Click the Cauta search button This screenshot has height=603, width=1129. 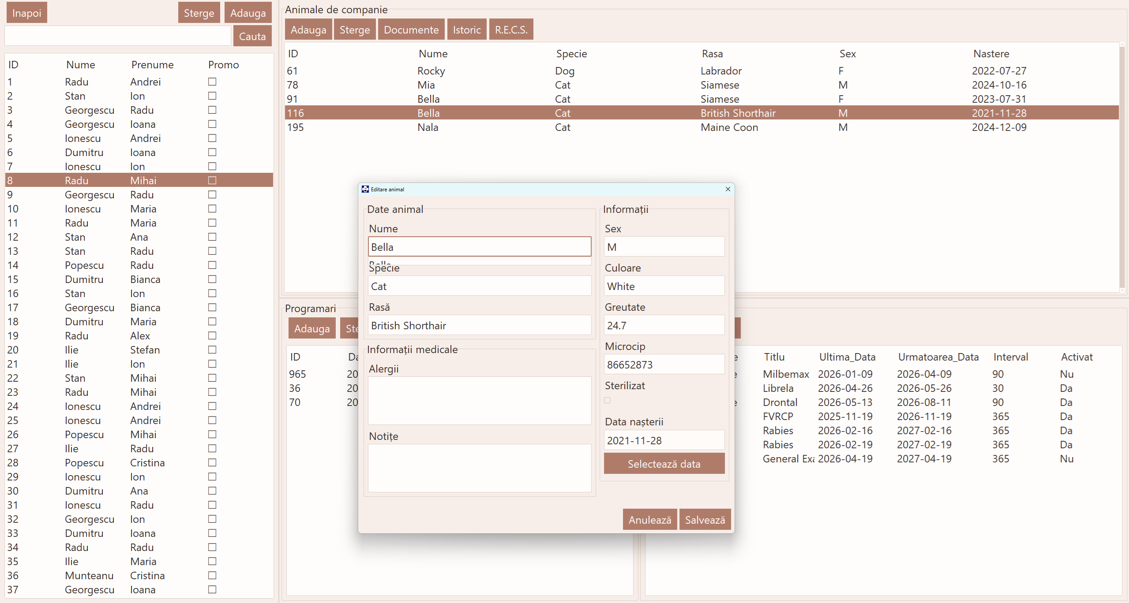coord(252,36)
